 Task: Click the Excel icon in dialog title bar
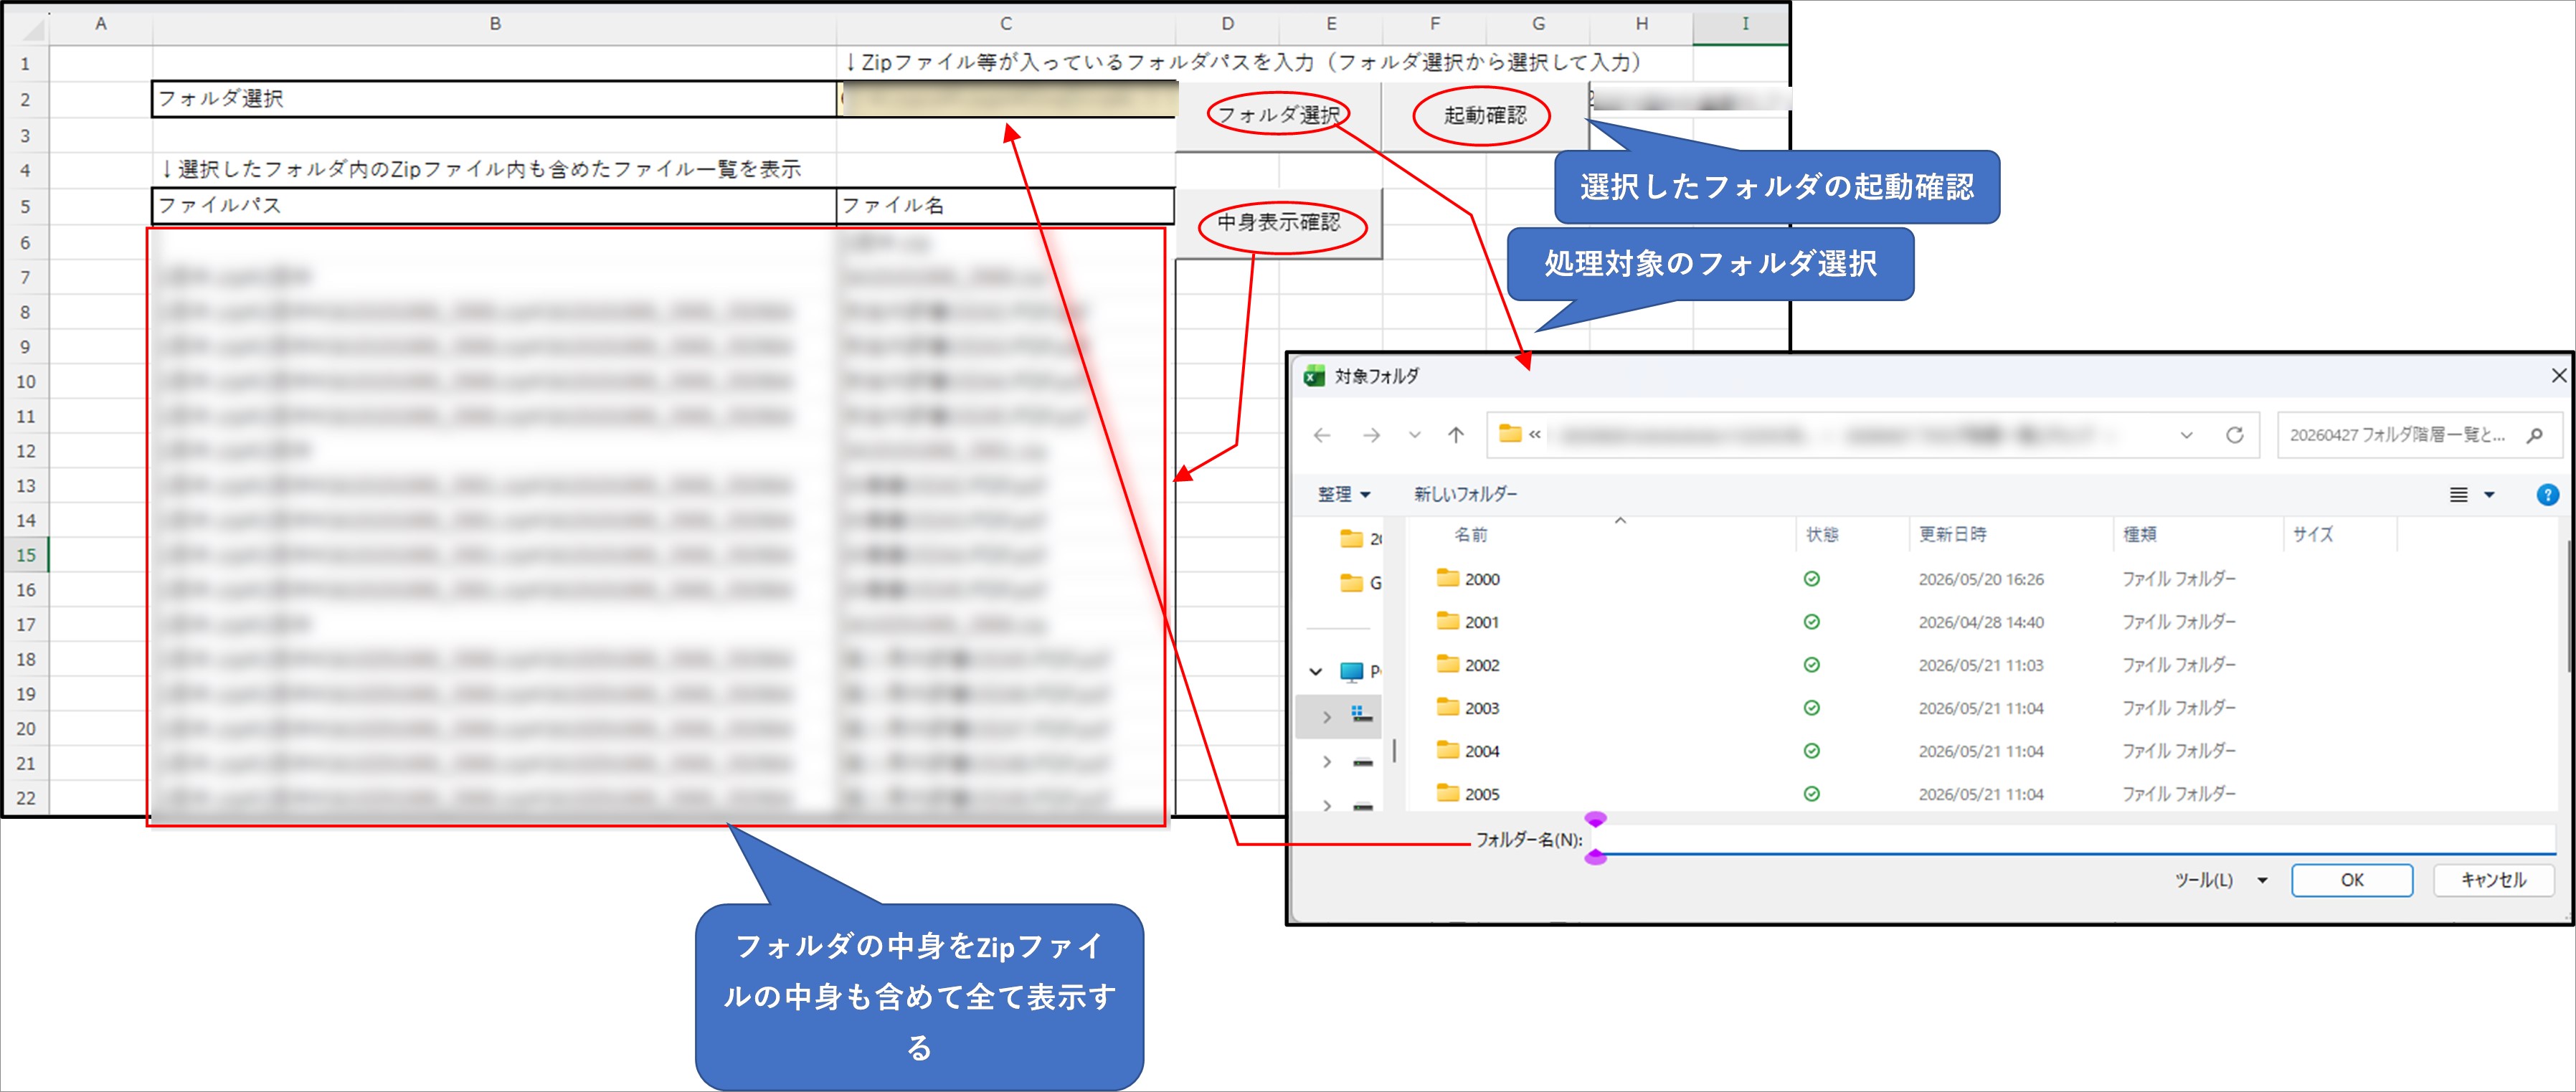[1315, 376]
